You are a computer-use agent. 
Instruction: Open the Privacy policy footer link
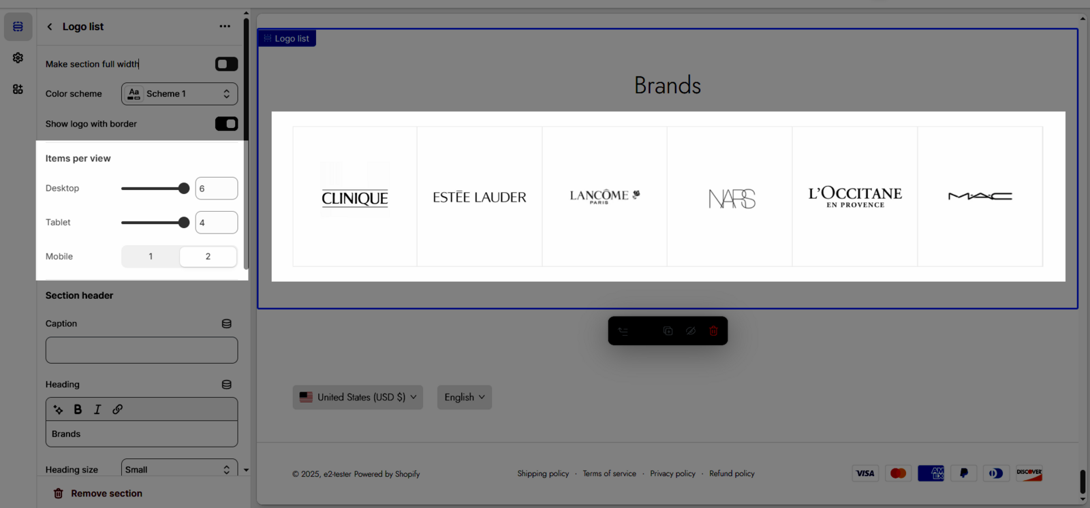point(672,473)
